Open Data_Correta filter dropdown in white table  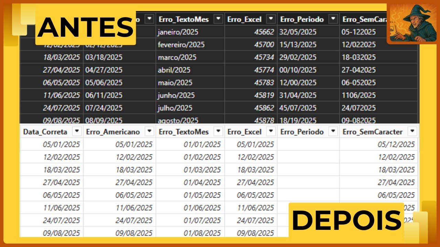click(77, 131)
